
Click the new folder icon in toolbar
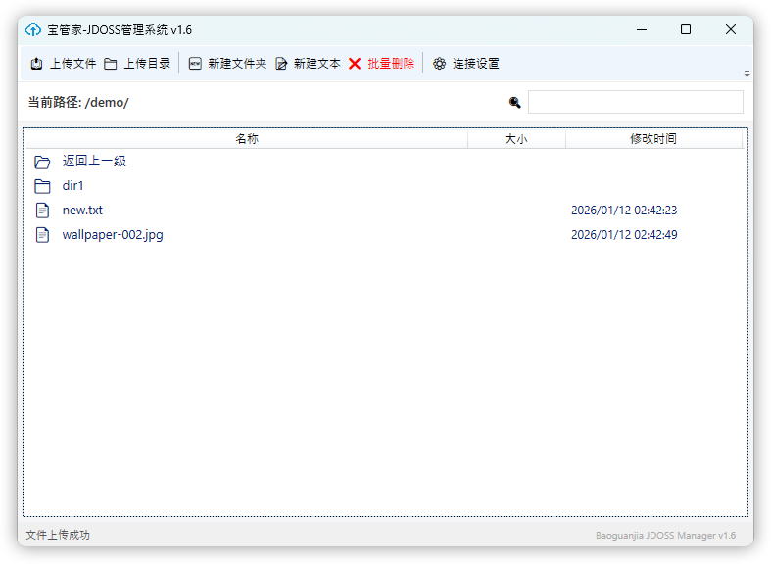195,64
